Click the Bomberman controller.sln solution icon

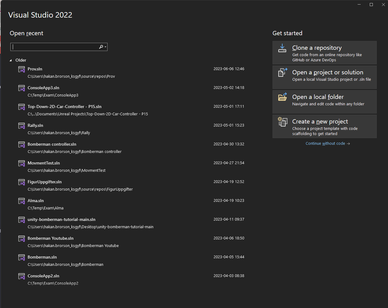pos(22,145)
